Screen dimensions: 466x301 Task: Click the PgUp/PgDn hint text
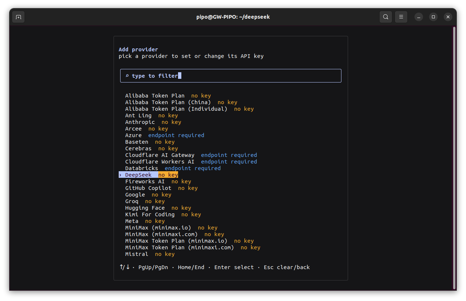tap(153, 267)
